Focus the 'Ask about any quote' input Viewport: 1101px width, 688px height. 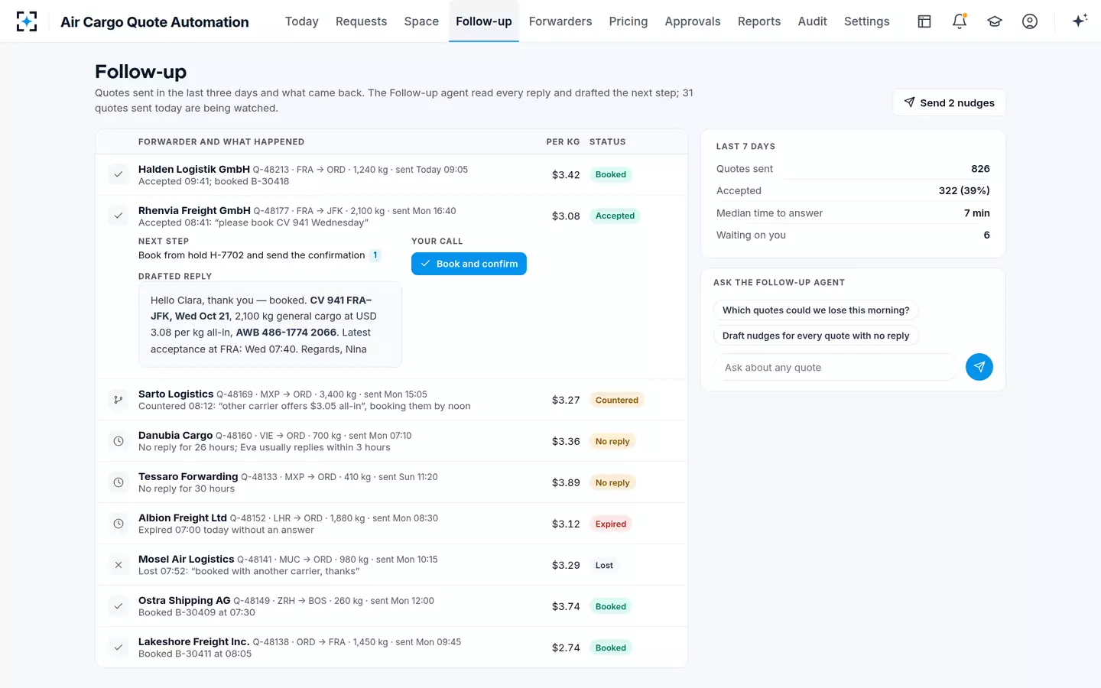pos(835,367)
